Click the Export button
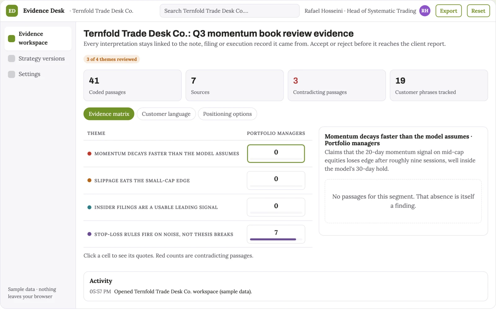The image size is (496, 310). (449, 11)
